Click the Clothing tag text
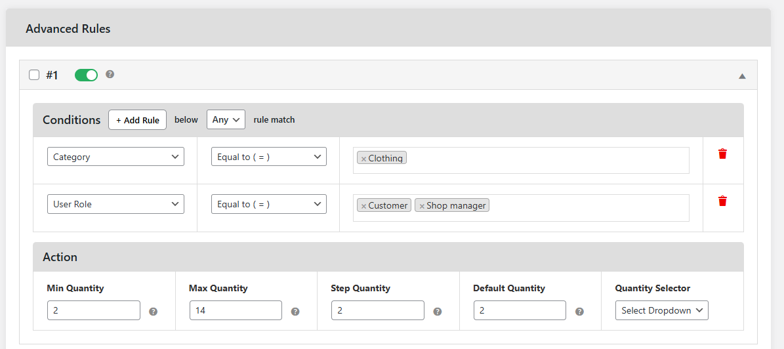This screenshot has height=349, width=784. pyautogui.click(x=386, y=159)
